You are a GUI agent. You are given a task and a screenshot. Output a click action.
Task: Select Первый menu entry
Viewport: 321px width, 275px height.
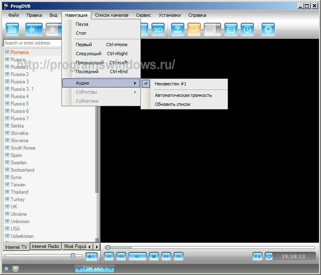pyautogui.click(x=102, y=45)
